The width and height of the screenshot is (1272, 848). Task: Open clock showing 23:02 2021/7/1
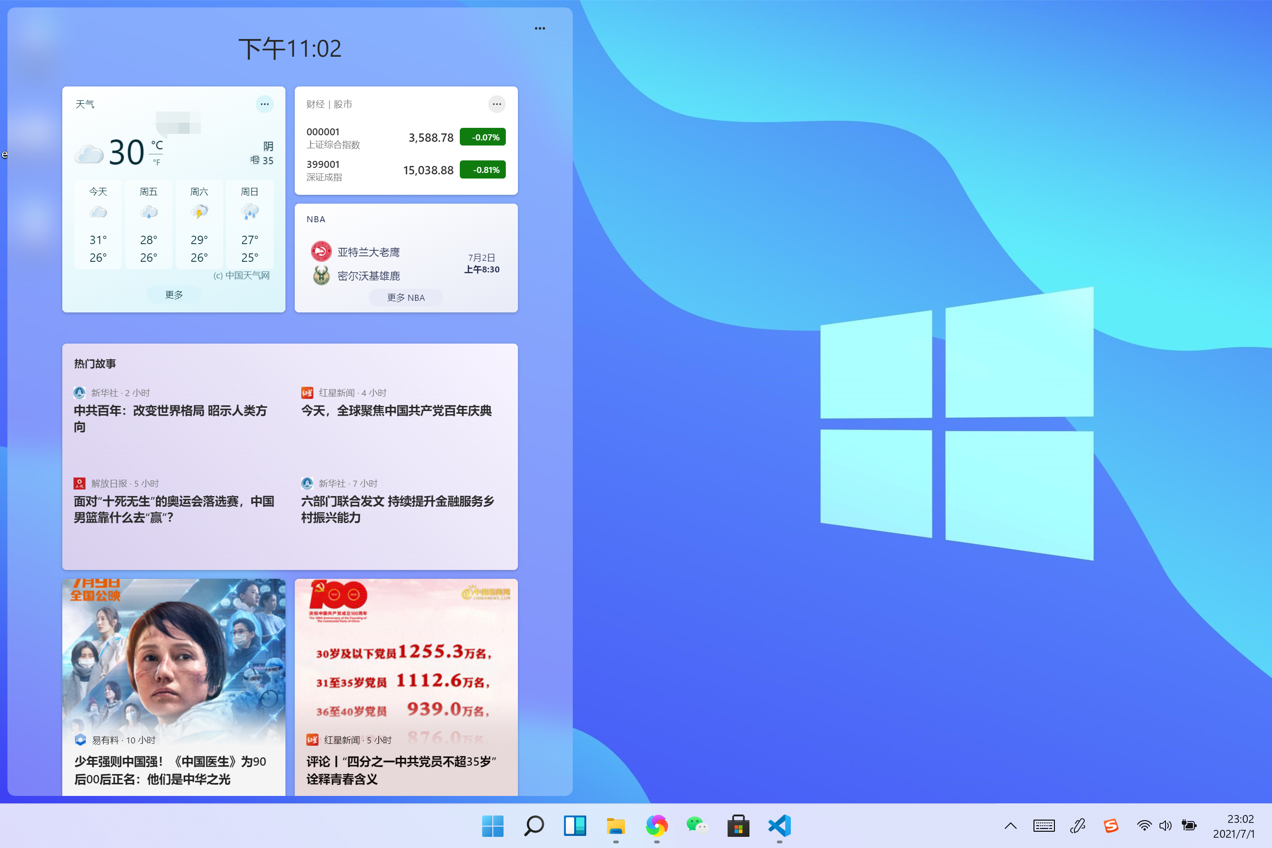pyautogui.click(x=1233, y=826)
